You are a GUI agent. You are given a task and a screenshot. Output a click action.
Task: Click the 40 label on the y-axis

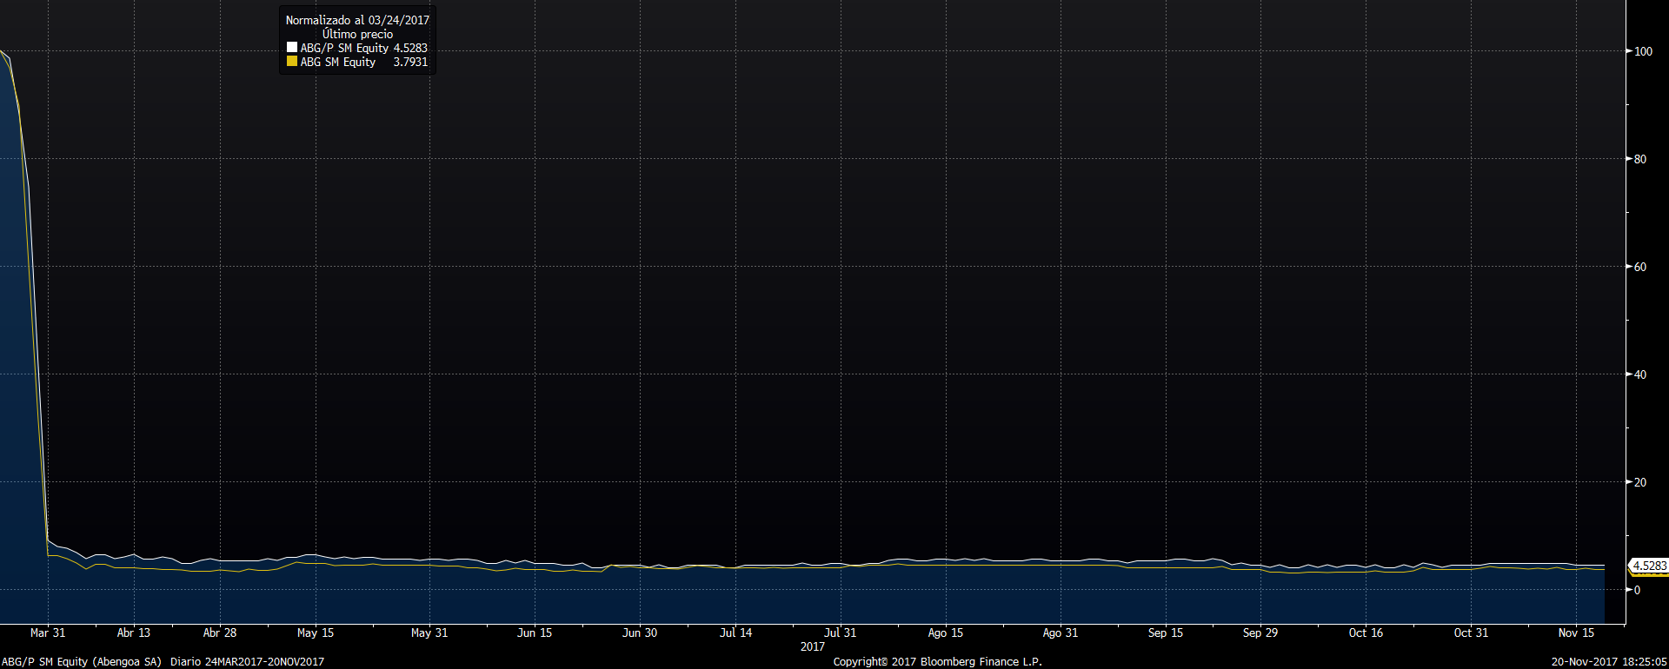[x=1639, y=374]
